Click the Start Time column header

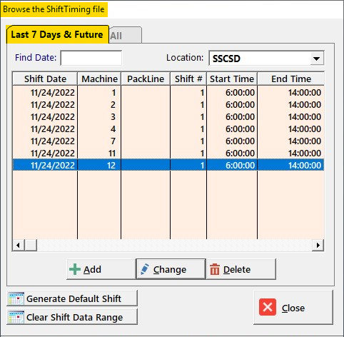tap(232, 79)
